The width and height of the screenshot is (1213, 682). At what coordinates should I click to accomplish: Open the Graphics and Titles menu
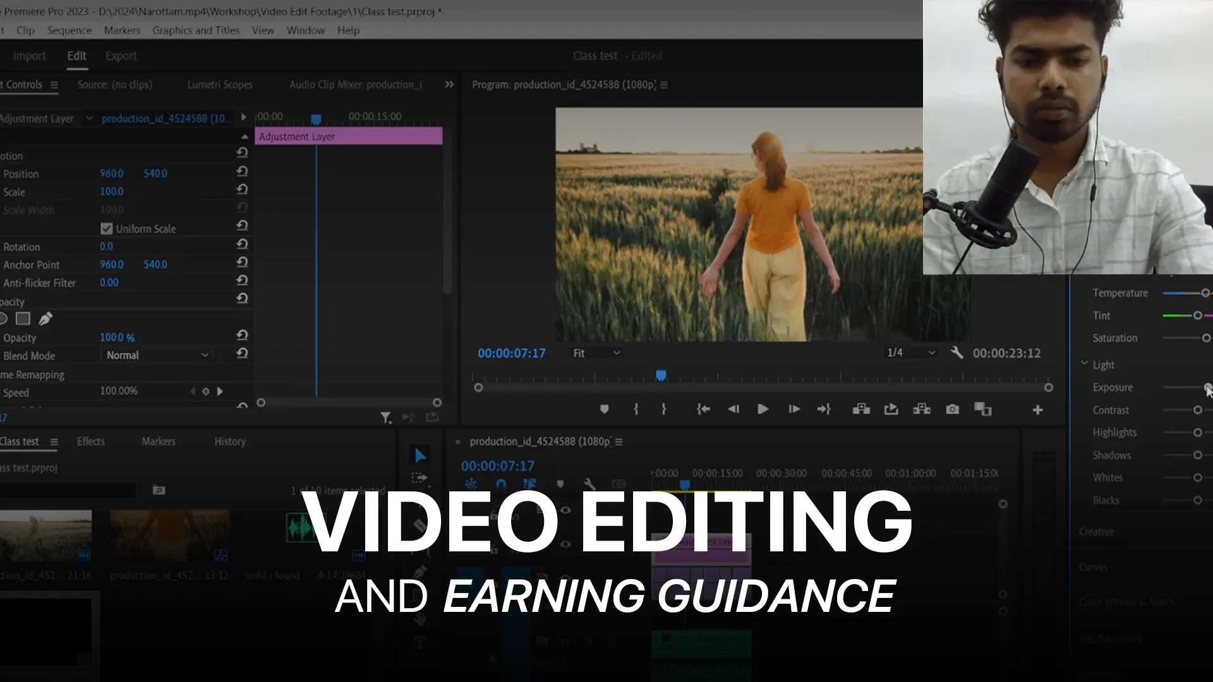(x=196, y=30)
